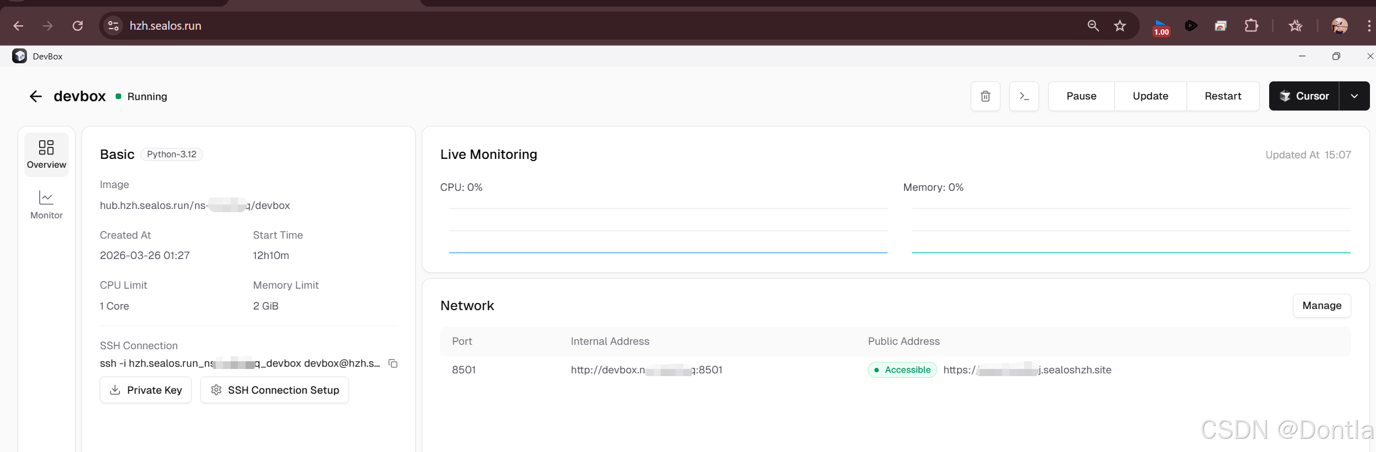Open the browser extensions puzzle icon

[1251, 26]
